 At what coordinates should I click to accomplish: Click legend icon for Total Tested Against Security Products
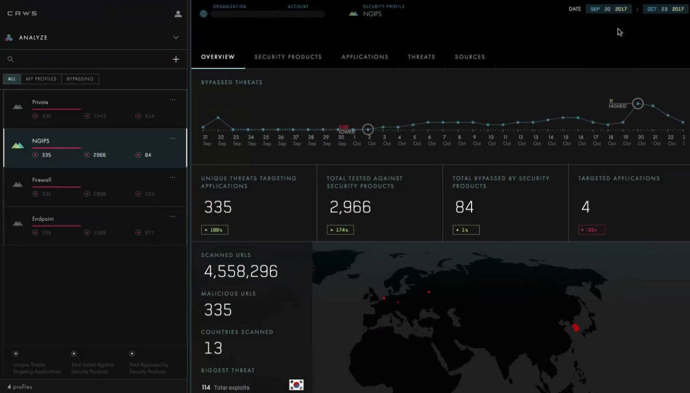click(x=74, y=354)
